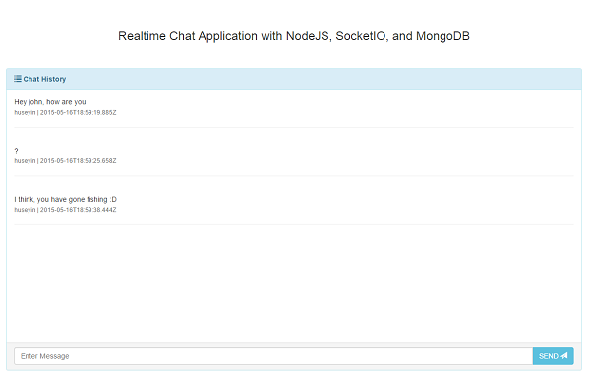
Task: Select the message "Hey john, how are you"
Action: (50, 102)
